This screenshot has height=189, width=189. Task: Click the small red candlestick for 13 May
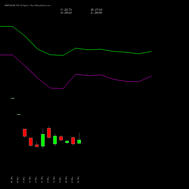pos(37,146)
